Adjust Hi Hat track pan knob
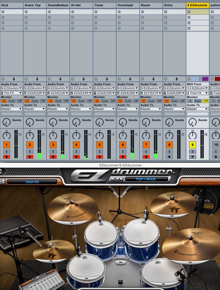Screen dimensions: 220x290 (76, 135)
